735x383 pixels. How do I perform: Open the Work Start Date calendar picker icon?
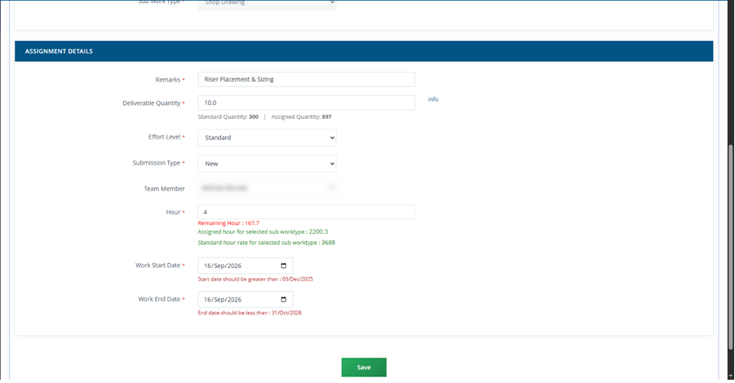[283, 266]
